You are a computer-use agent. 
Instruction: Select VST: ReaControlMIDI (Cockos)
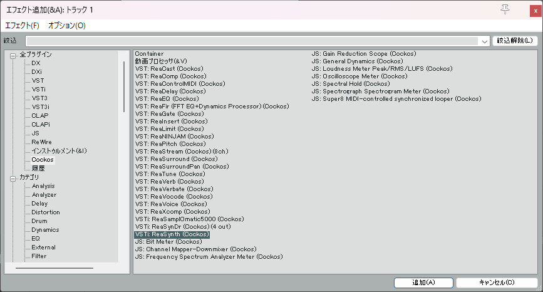(180, 84)
